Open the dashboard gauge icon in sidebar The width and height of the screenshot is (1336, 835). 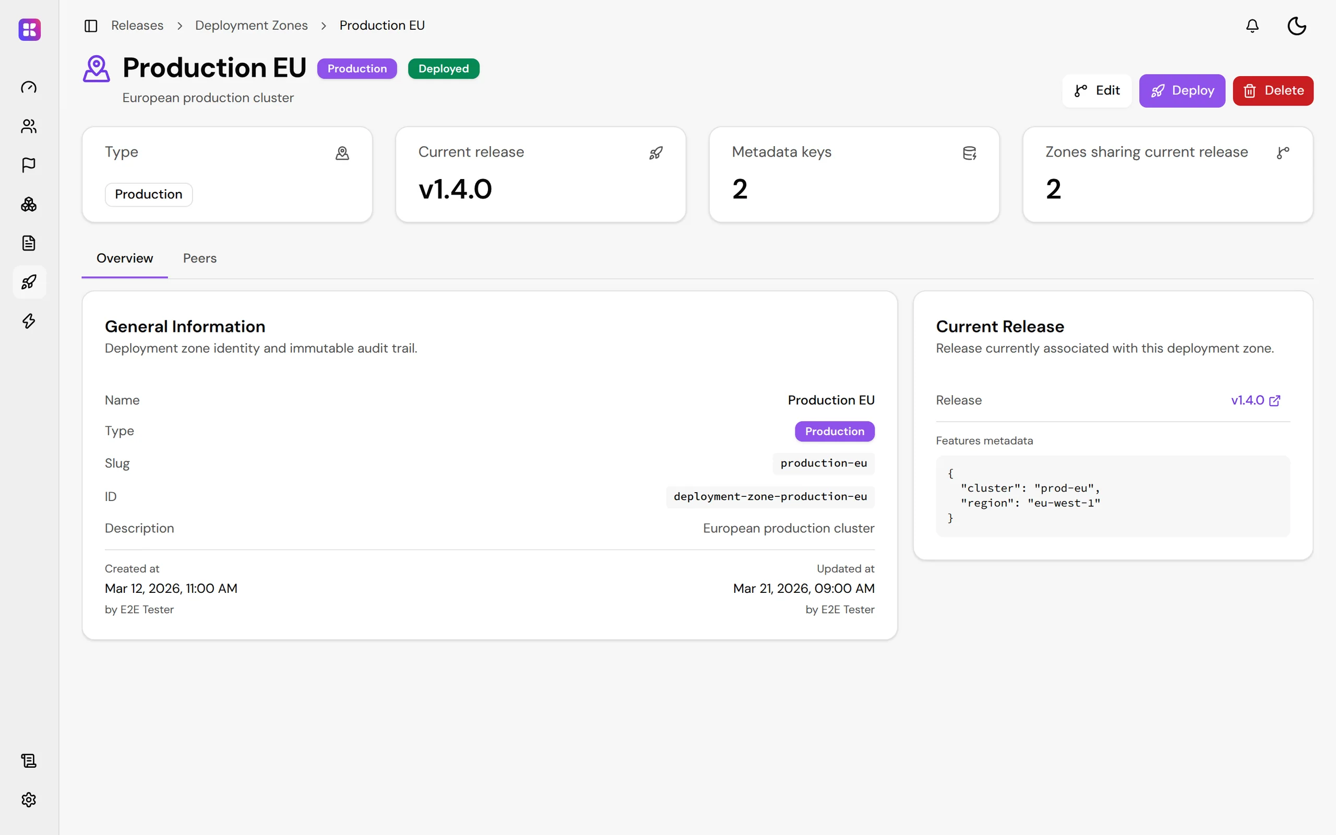[29, 87]
